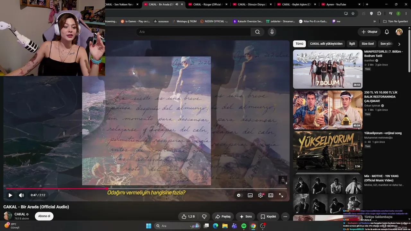The image size is (411, 231).
Task: Open the Nike Pro 8 cm Kadı... bookmark
Action: click(313, 21)
